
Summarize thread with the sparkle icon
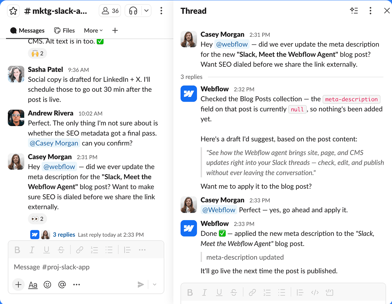tap(354, 11)
